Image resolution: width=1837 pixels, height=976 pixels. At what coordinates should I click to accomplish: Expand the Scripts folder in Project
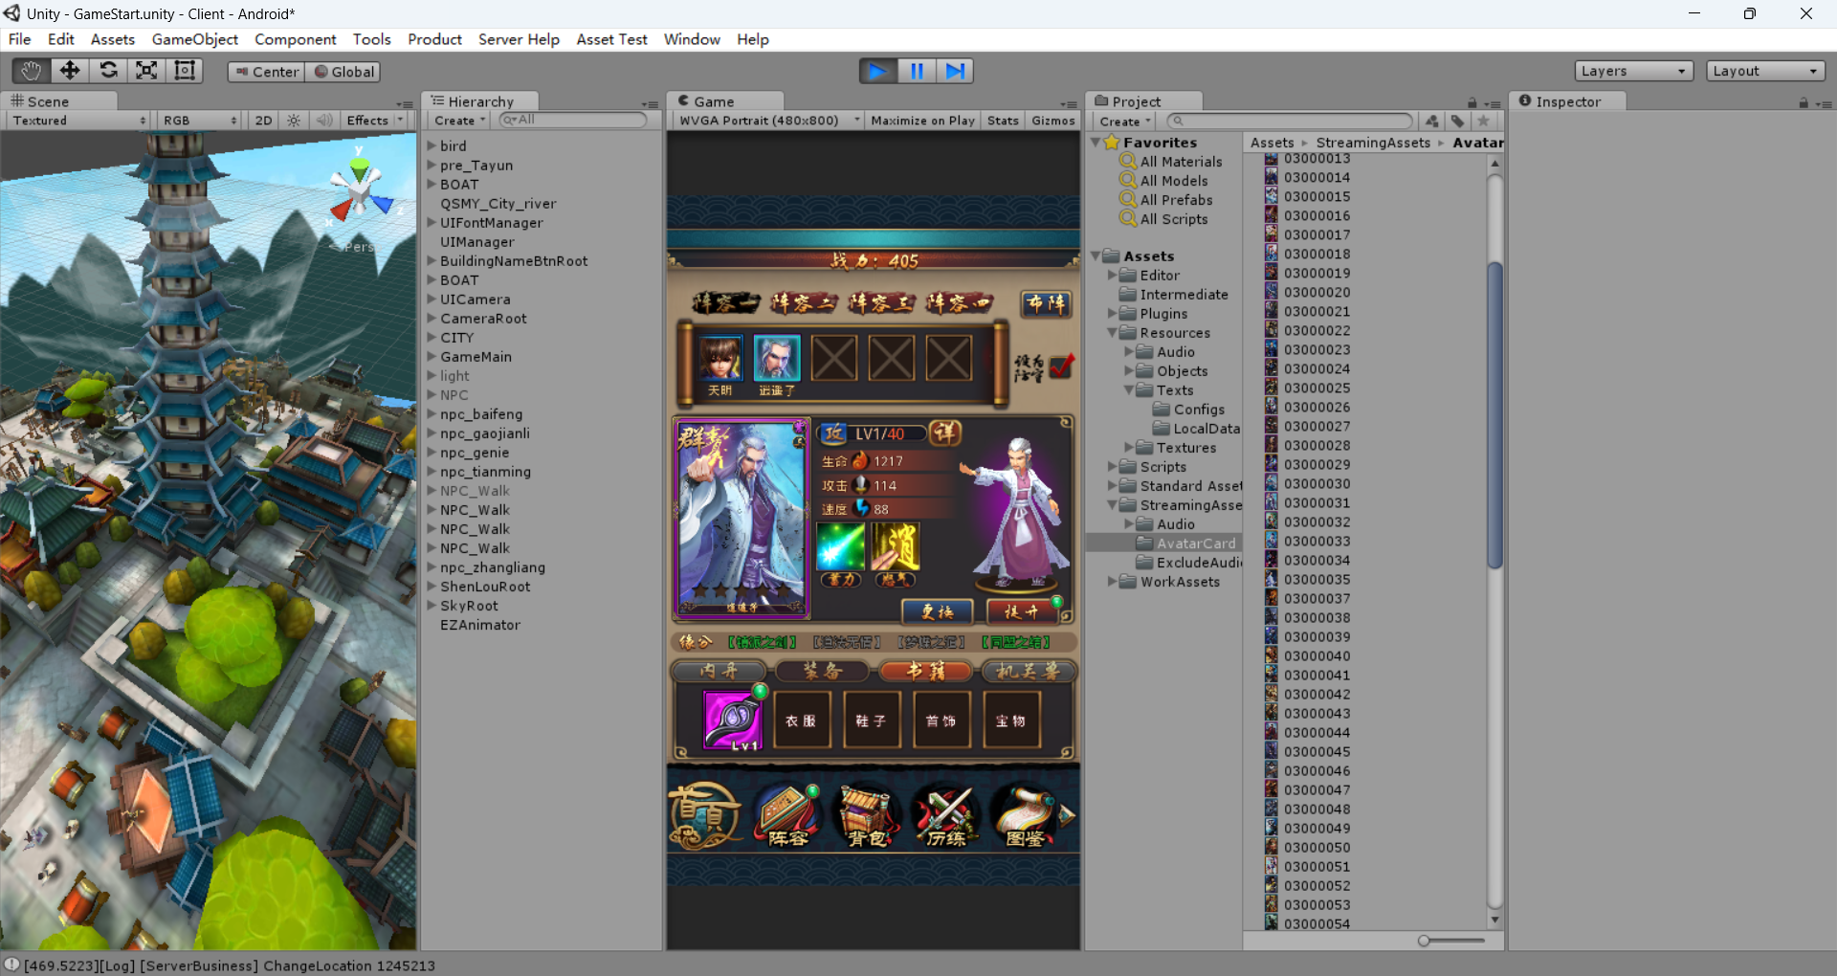[x=1113, y=467]
